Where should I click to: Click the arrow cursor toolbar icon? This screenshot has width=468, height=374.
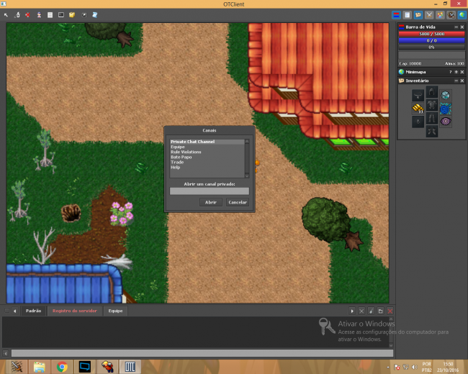click(6, 15)
